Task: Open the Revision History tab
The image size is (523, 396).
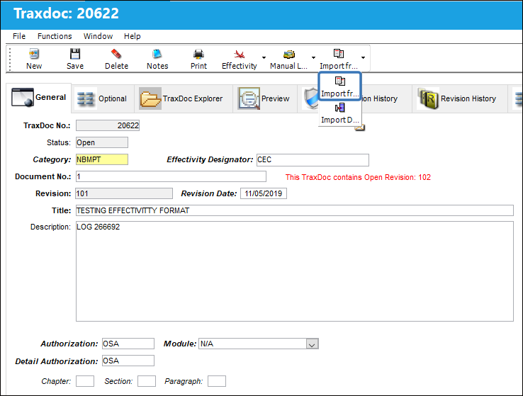Action: click(x=460, y=98)
